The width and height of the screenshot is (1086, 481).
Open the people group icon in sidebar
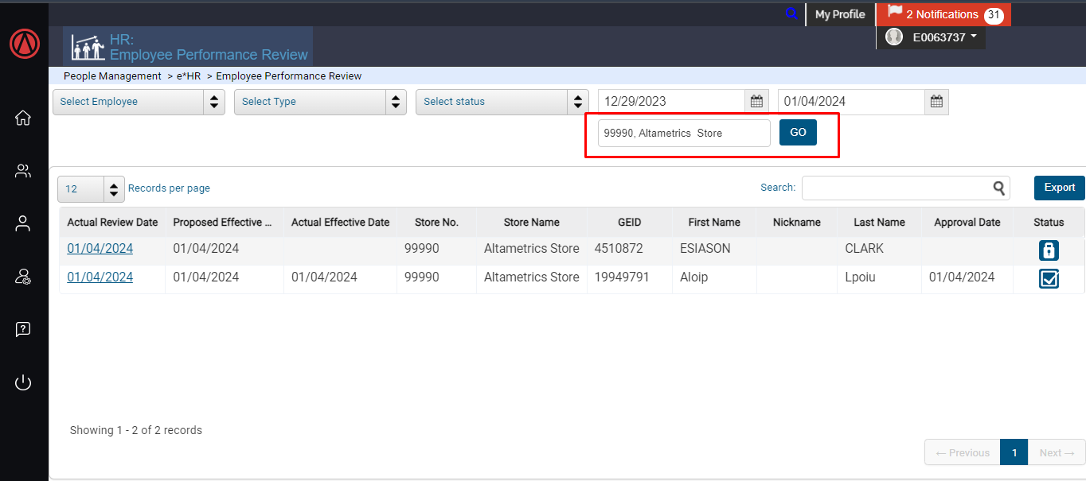(23, 171)
